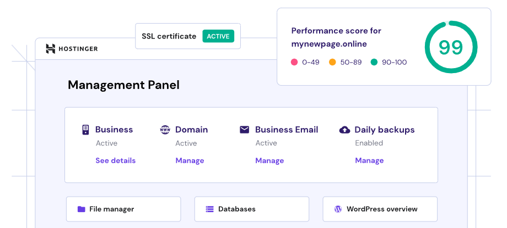Click the mynewpage.online domain text
507x228 pixels.
[x=329, y=44]
